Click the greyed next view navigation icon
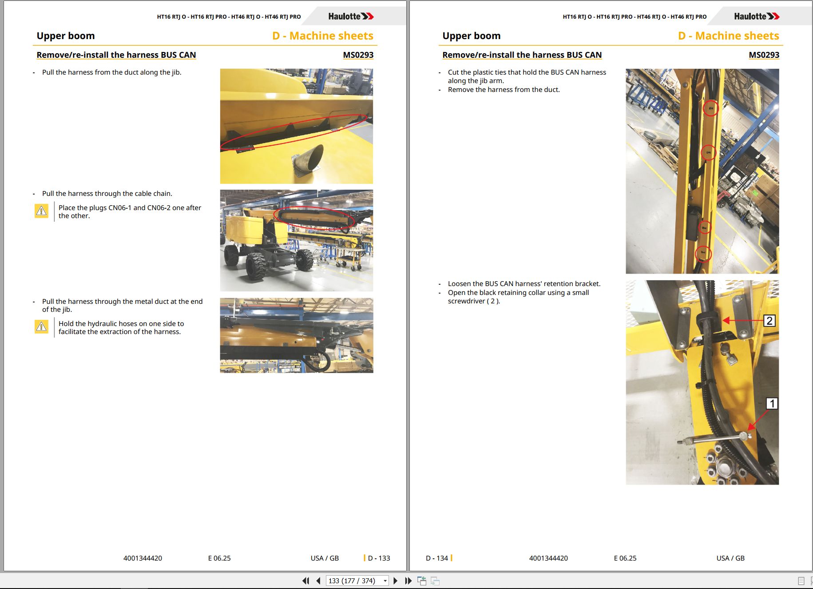Image resolution: width=813 pixels, height=589 pixels. point(435,581)
